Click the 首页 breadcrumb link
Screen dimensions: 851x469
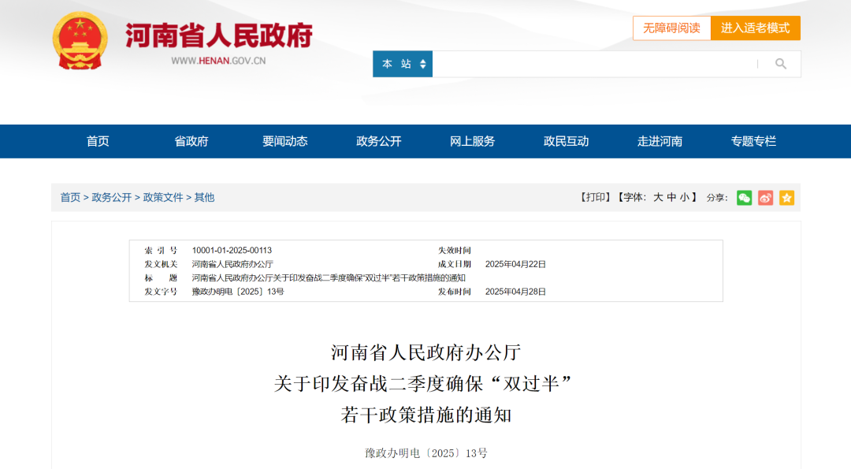[70, 198]
